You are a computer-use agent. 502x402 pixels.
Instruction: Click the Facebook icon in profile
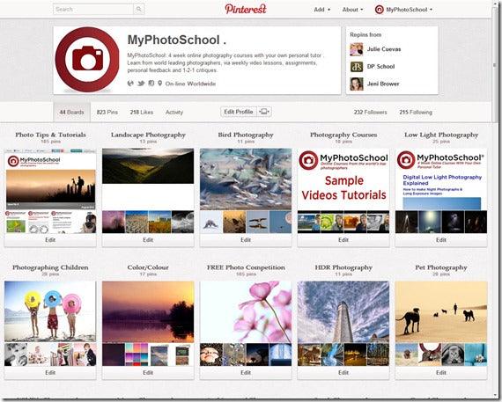coord(151,84)
